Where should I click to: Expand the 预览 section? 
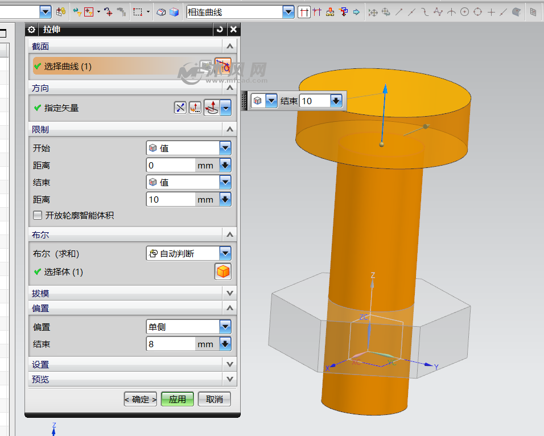point(230,379)
